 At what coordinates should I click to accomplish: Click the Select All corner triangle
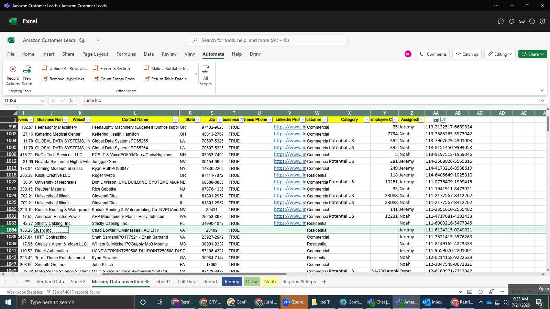pyautogui.click(x=15, y=113)
